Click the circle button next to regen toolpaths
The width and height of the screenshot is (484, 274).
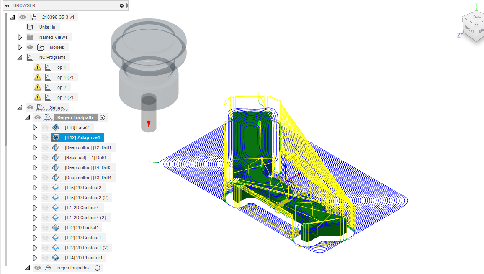tap(97, 268)
